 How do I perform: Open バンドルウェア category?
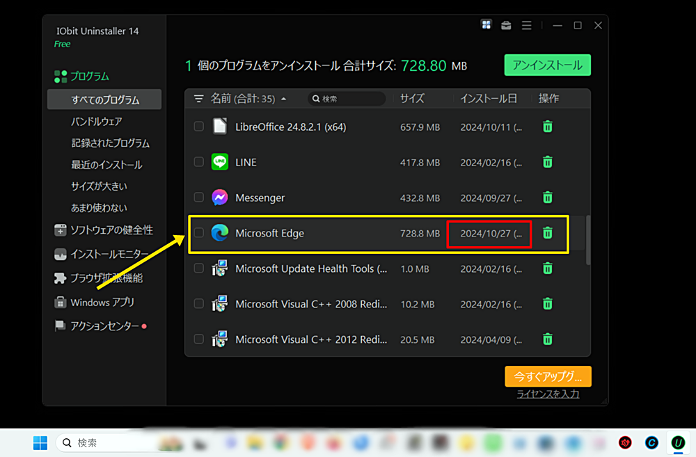click(x=96, y=121)
